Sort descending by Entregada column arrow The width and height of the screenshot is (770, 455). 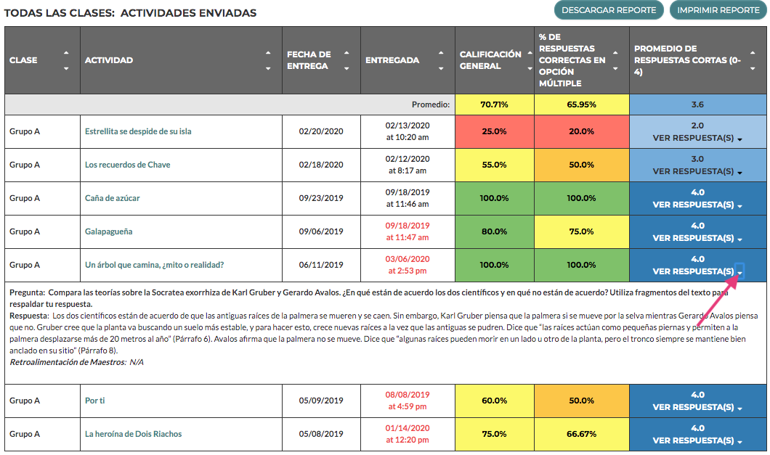click(x=441, y=68)
